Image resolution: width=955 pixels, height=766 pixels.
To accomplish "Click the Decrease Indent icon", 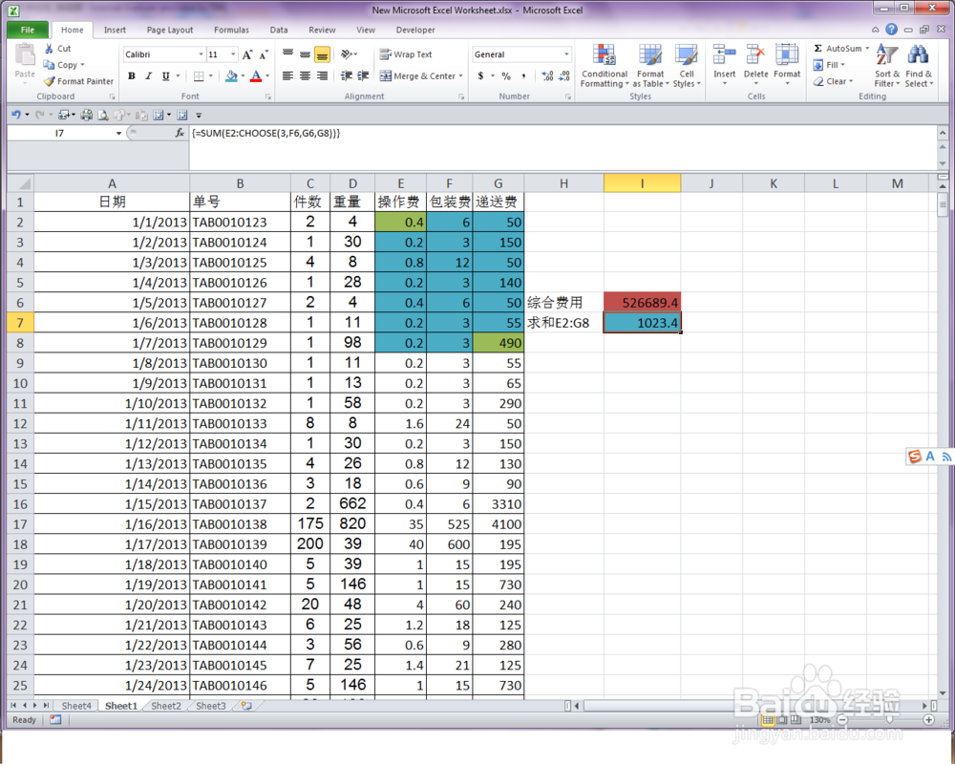I will pyautogui.click(x=346, y=76).
